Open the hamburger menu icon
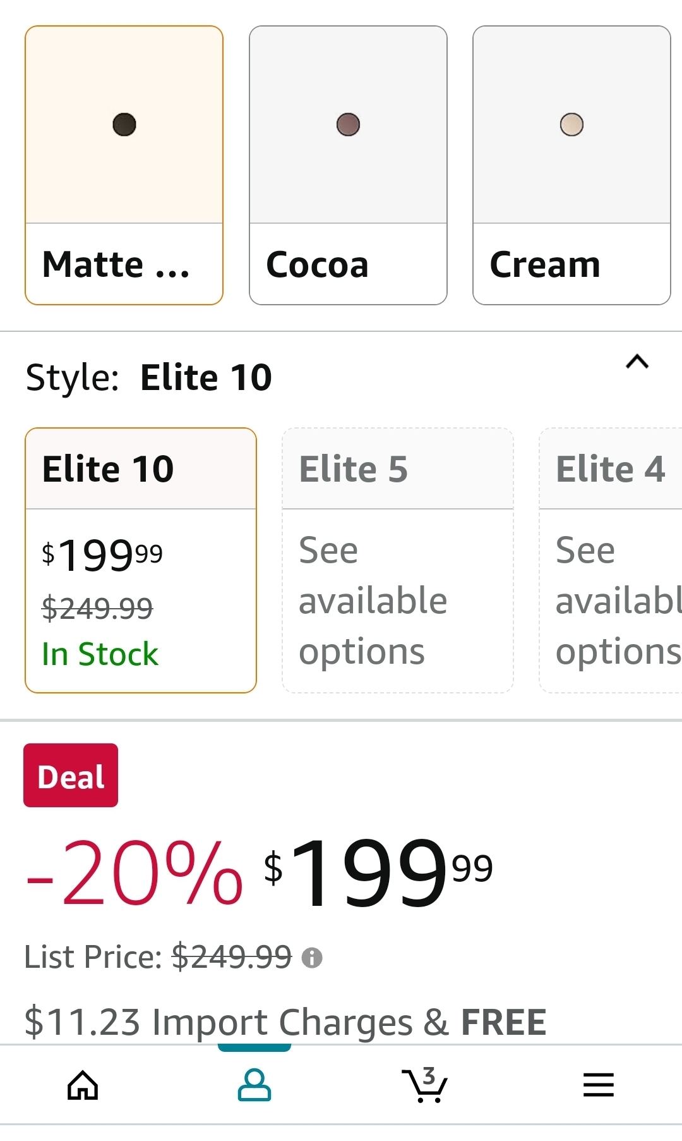Viewport: 682px width, 1141px height. [x=599, y=1085]
